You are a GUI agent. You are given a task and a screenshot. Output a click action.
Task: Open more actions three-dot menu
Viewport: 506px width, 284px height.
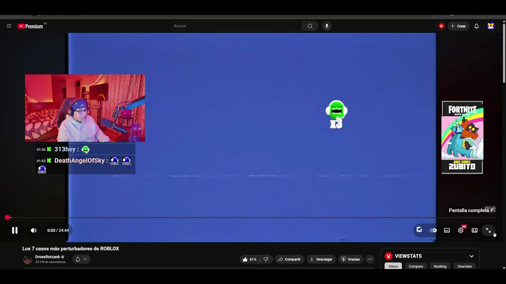[x=370, y=259]
